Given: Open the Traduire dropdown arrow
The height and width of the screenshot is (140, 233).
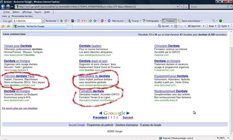Looking at the screenshot, I should 176,21.
